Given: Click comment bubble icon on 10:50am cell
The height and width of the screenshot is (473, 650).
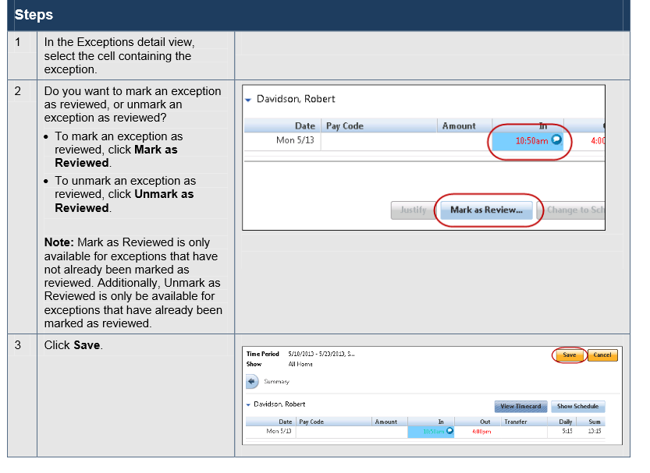Looking at the screenshot, I should (x=556, y=140).
